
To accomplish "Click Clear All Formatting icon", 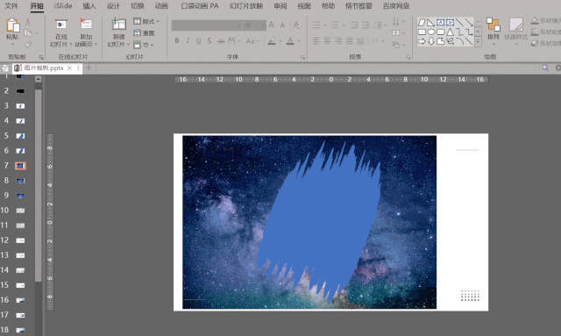I will pyautogui.click(x=297, y=25).
